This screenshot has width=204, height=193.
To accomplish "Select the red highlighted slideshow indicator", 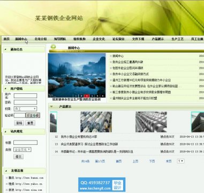I will point(87,96).
